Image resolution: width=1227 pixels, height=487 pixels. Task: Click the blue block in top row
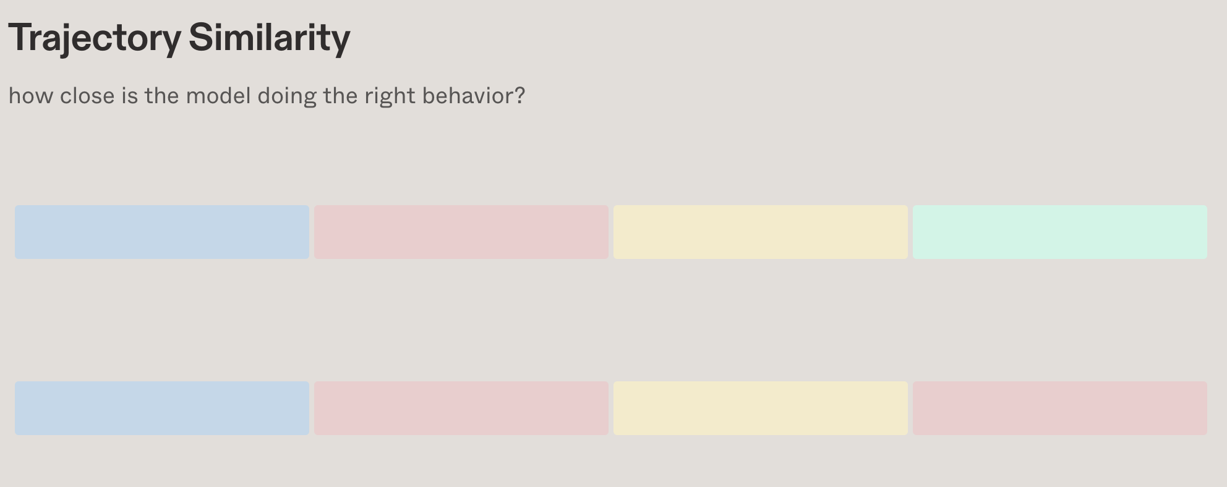(162, 232)
